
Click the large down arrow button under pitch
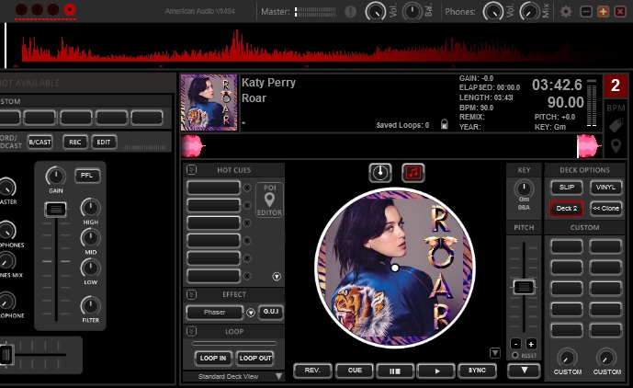point(524,370)
